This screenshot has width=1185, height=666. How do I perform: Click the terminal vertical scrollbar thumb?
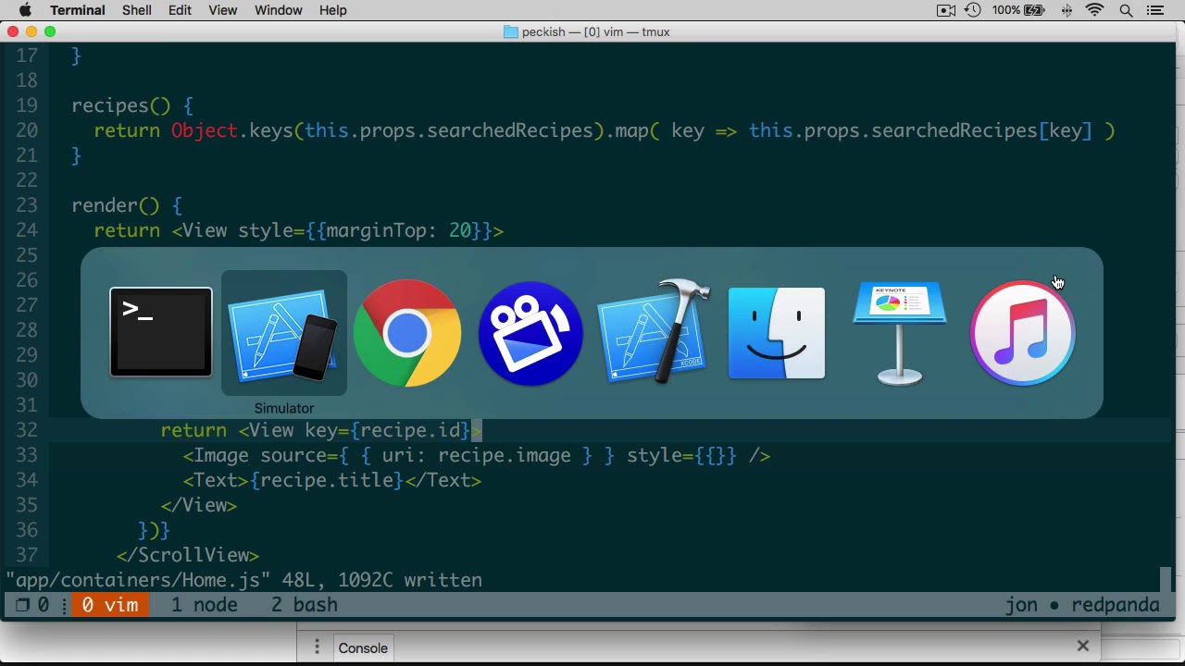tap(1166, 579)
